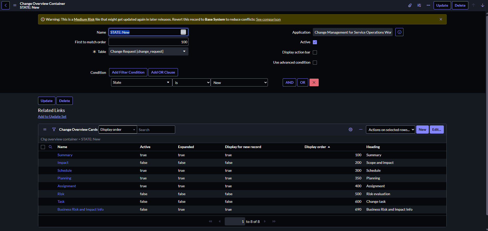Open the list personalize gear icon

click(350, 129)
